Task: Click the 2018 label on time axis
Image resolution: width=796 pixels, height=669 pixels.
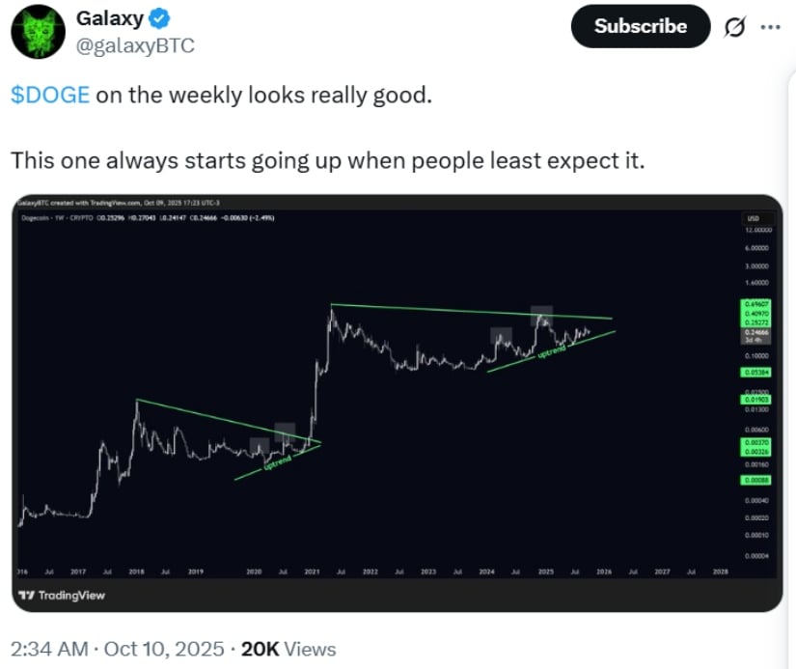Action: (136, 572)
